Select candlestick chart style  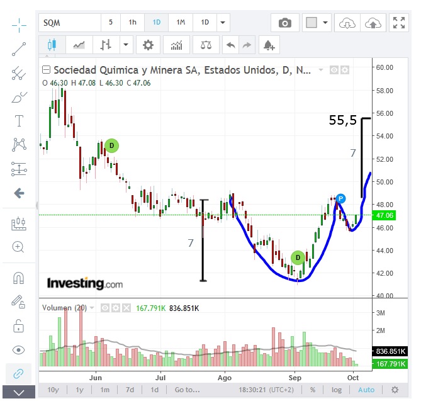pos(52,45)
